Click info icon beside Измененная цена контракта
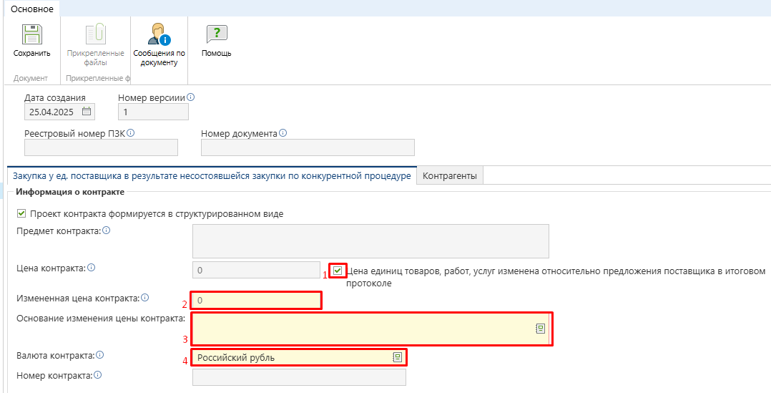The image size is (771, 393). [x=145, y=298]
